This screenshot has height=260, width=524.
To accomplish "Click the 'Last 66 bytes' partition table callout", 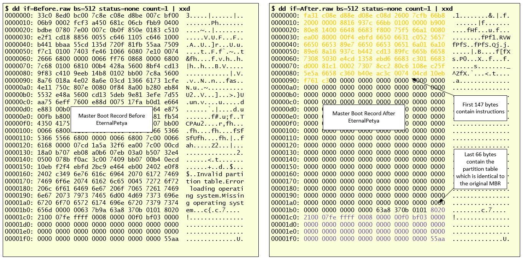I will pyautogui.click(x=480, y=169).
